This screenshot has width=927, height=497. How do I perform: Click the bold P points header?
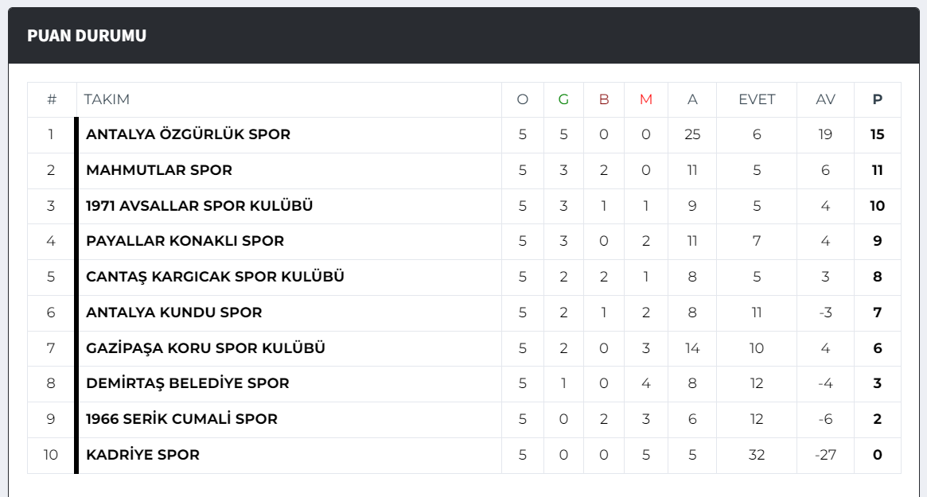click(878, 99)
